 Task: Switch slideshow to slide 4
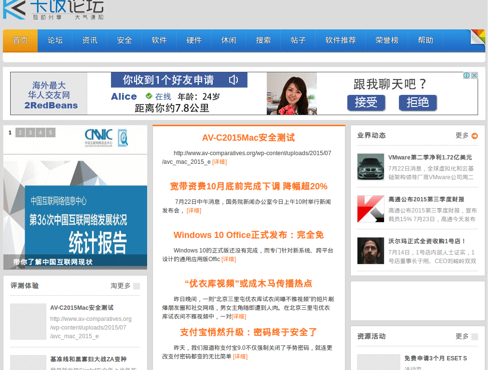coord(41,132)
